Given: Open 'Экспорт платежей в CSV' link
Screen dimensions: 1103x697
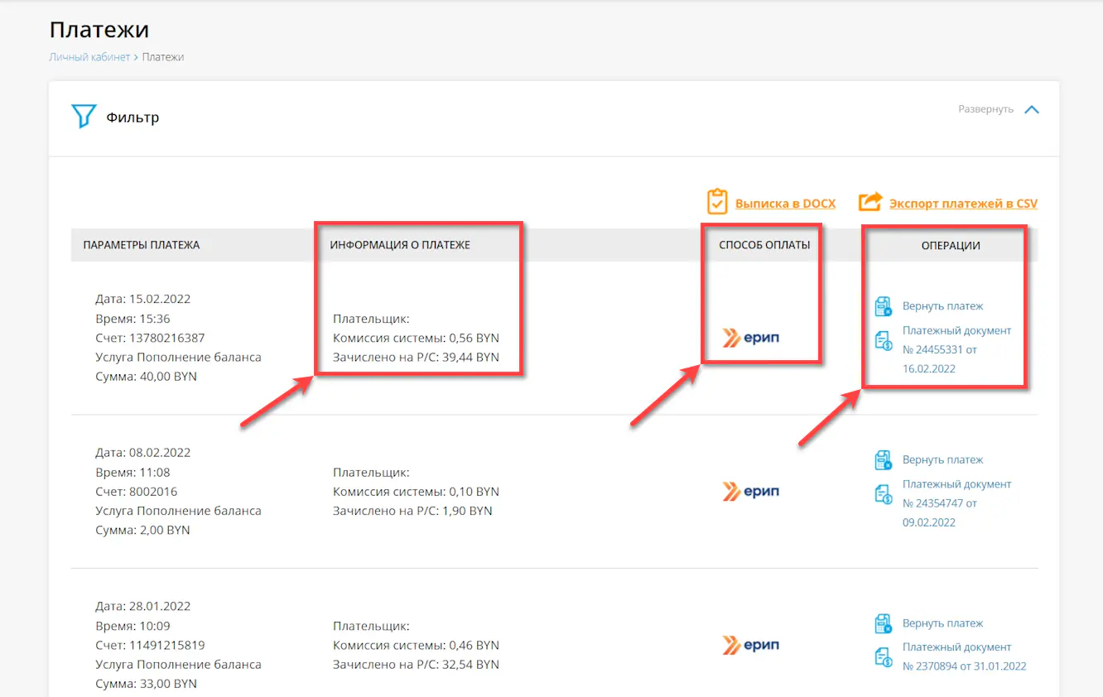Looking at the screenshot, I should 963,204.
